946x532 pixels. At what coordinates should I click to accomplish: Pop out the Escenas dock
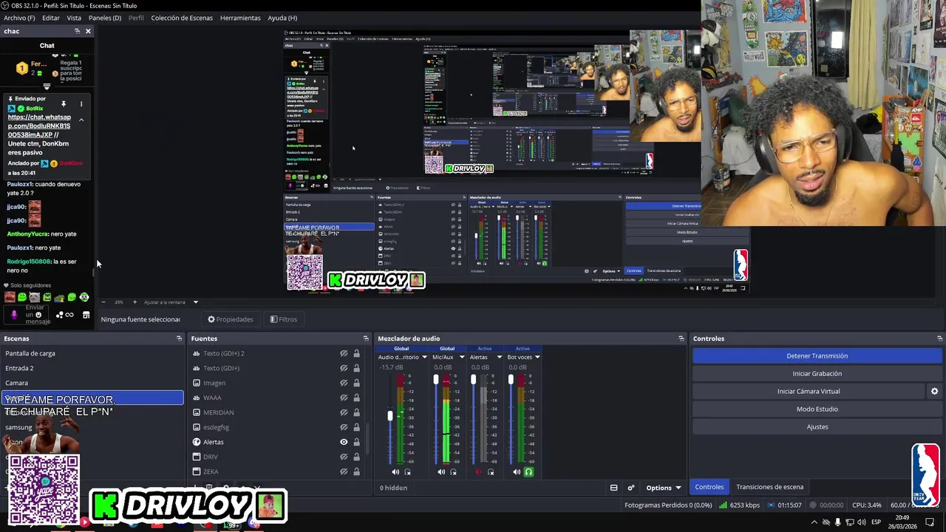[x=179, y=338]
